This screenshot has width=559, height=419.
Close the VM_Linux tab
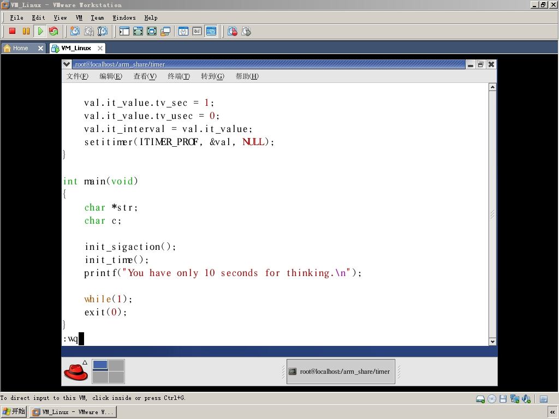[x=100, y=48]
